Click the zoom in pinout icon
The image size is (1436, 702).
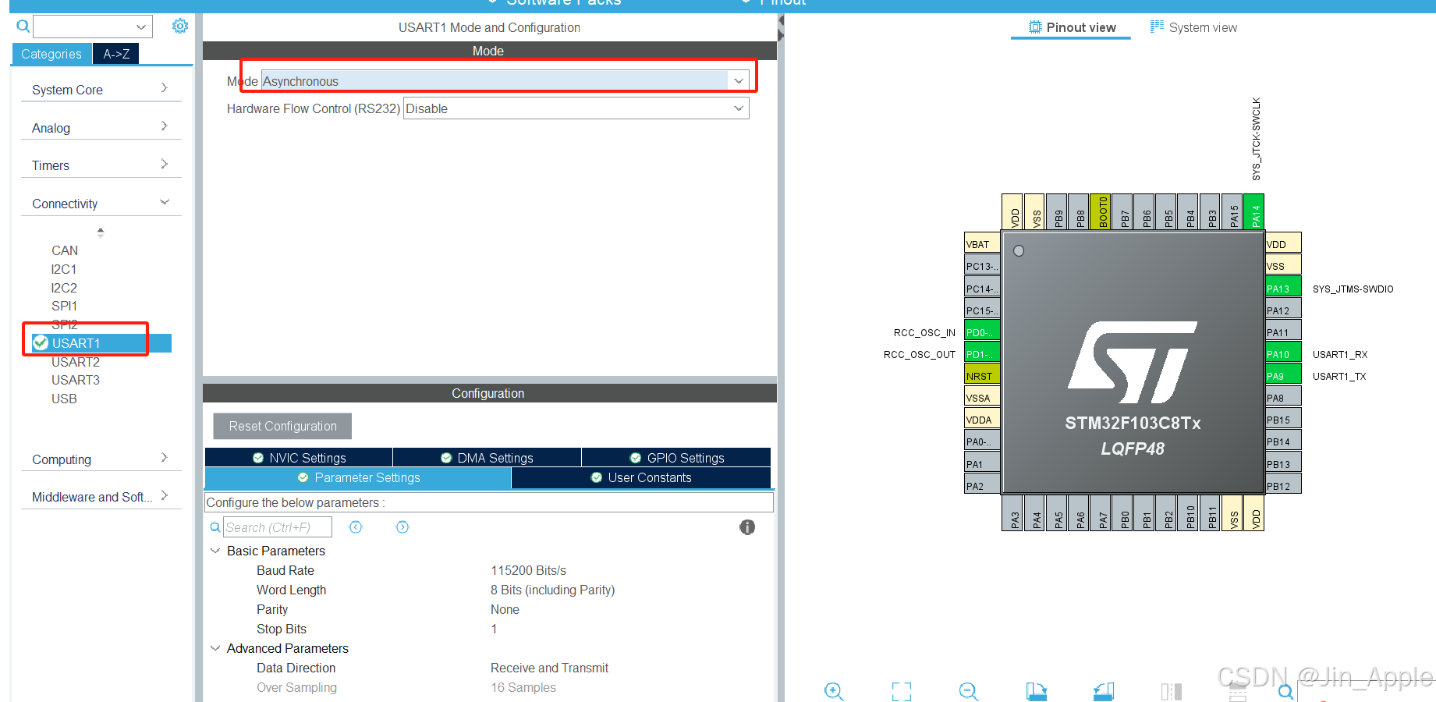tap(834, 691)
